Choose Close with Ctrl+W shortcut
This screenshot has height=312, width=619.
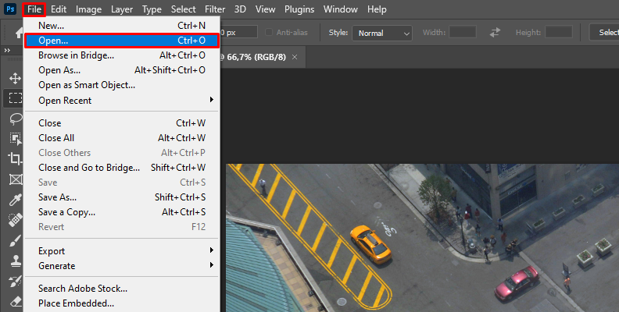122,123
